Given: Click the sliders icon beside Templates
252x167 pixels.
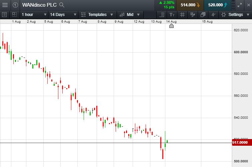Looking at the screenshot, I should click(83, 15).
